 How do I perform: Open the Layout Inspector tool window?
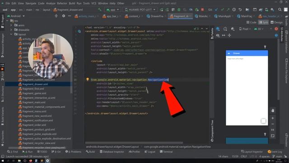252,152
